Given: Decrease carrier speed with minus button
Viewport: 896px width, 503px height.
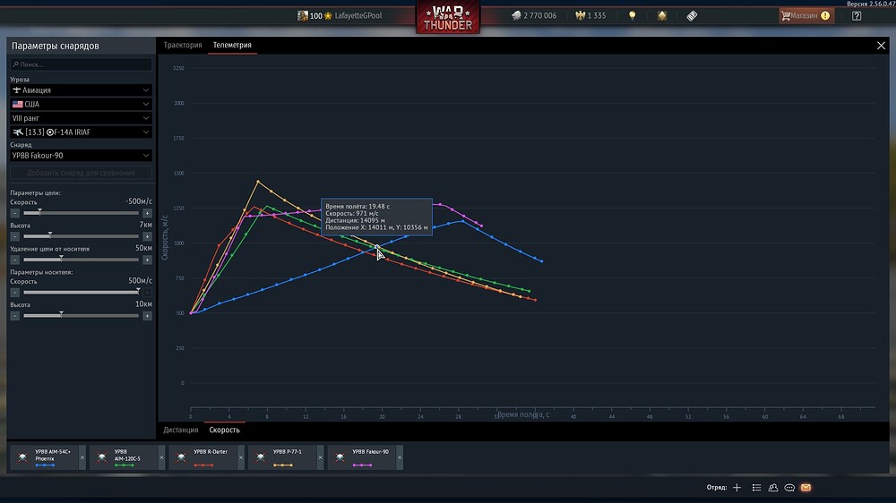Looking at the screenshot, I should pos(15,293).
